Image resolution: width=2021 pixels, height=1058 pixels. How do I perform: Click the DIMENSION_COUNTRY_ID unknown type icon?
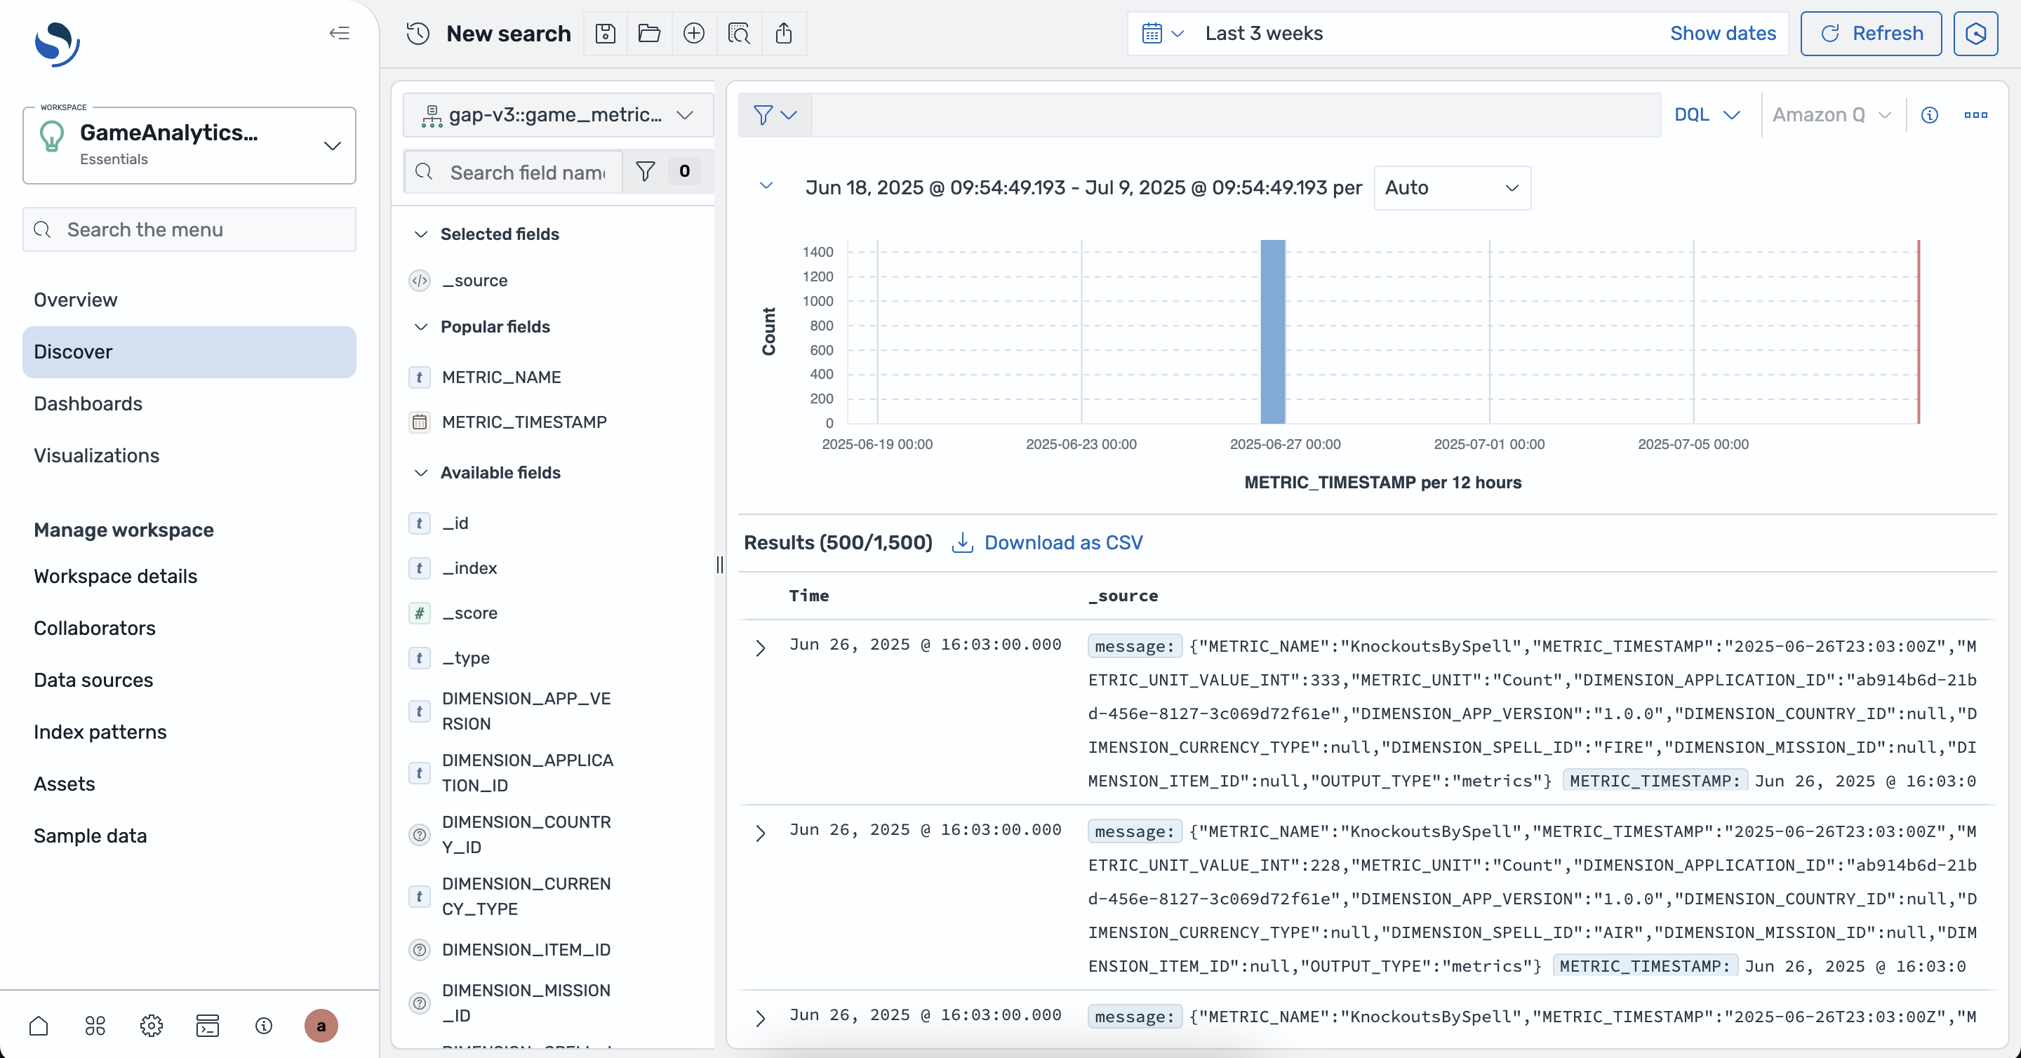(420, 834)
